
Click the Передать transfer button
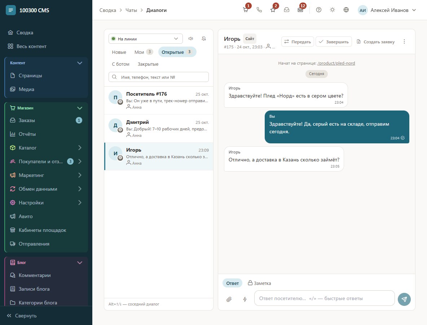(x=298, y=42)
